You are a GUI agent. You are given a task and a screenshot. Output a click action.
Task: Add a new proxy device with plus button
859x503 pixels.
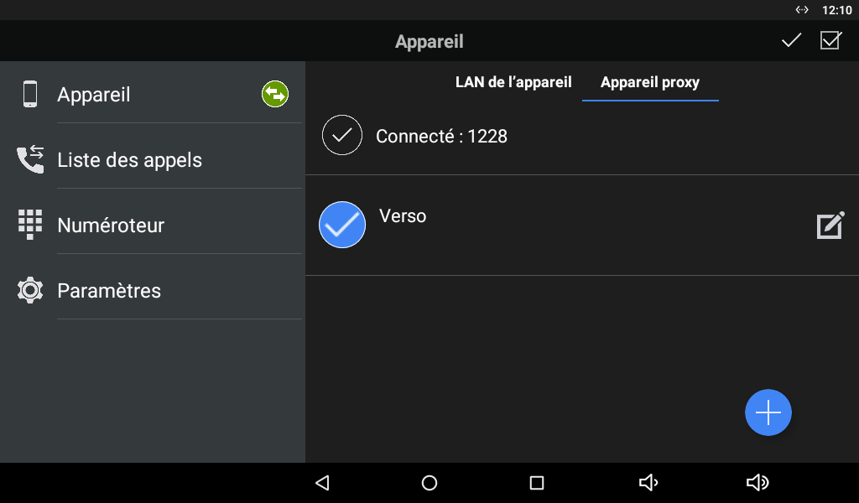[x=768, y=412]
